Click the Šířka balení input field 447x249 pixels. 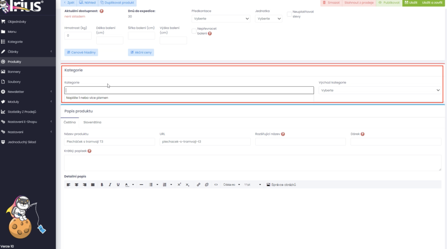pyautogui.click(x=142, y=36)
